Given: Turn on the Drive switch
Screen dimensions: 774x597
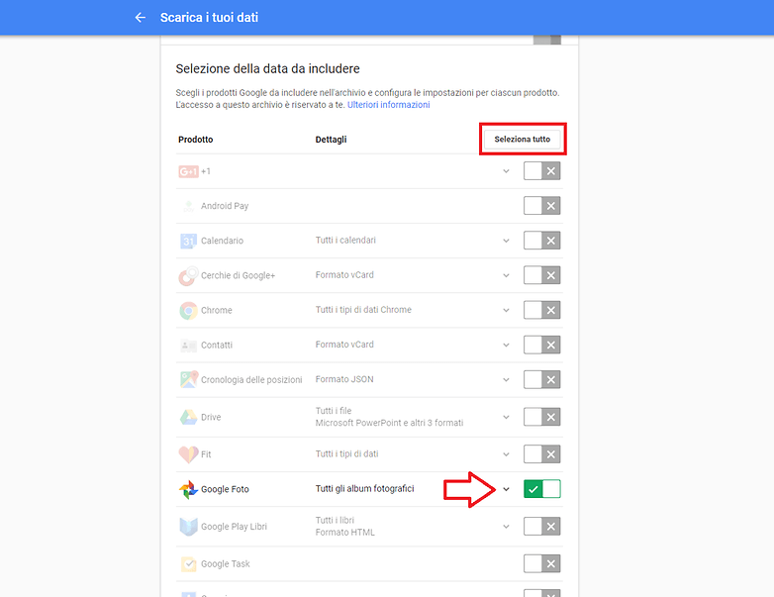Looking at the screenshot, I should click(542, 417).
